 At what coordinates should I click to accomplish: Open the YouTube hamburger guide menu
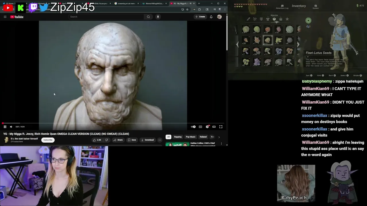pos(5,17)
